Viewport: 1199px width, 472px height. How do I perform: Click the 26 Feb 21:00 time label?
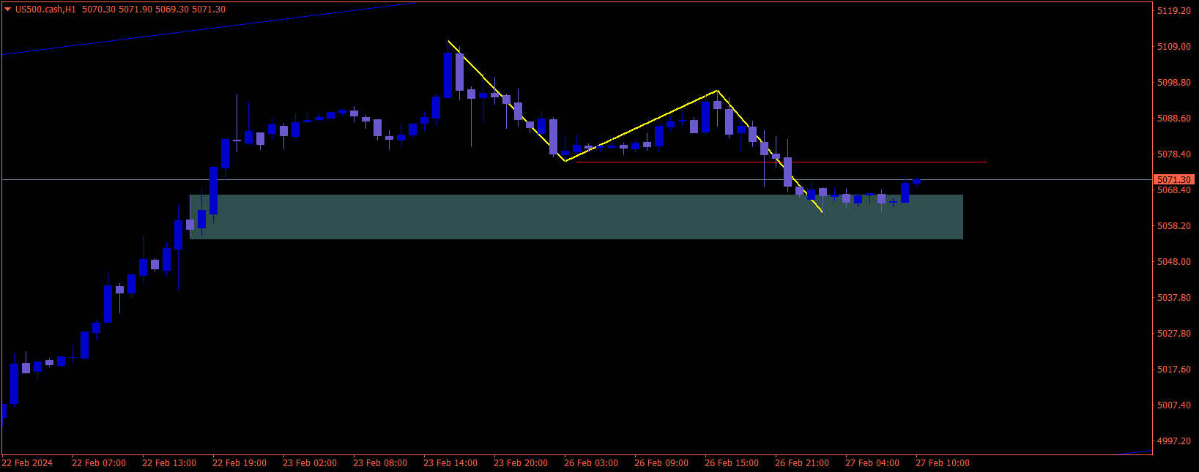pyautogui.click(x=802, y=463)
